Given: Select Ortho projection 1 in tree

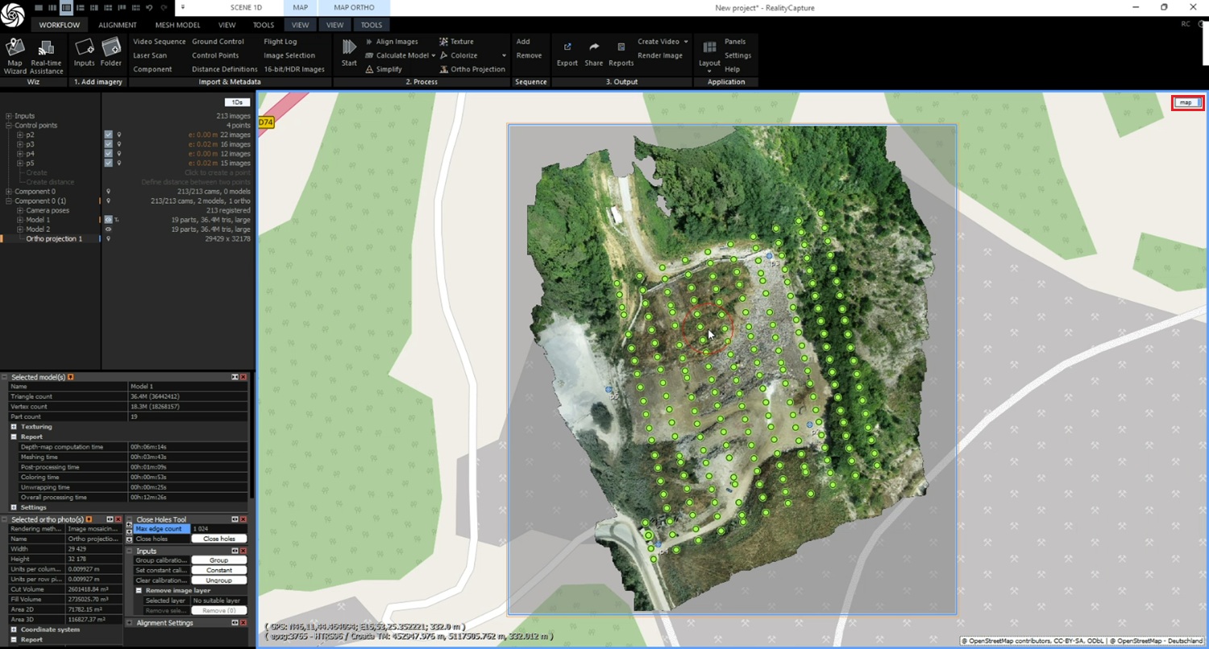Looking at the screenshot, I should pyautogui.click(x=54, y=239).
